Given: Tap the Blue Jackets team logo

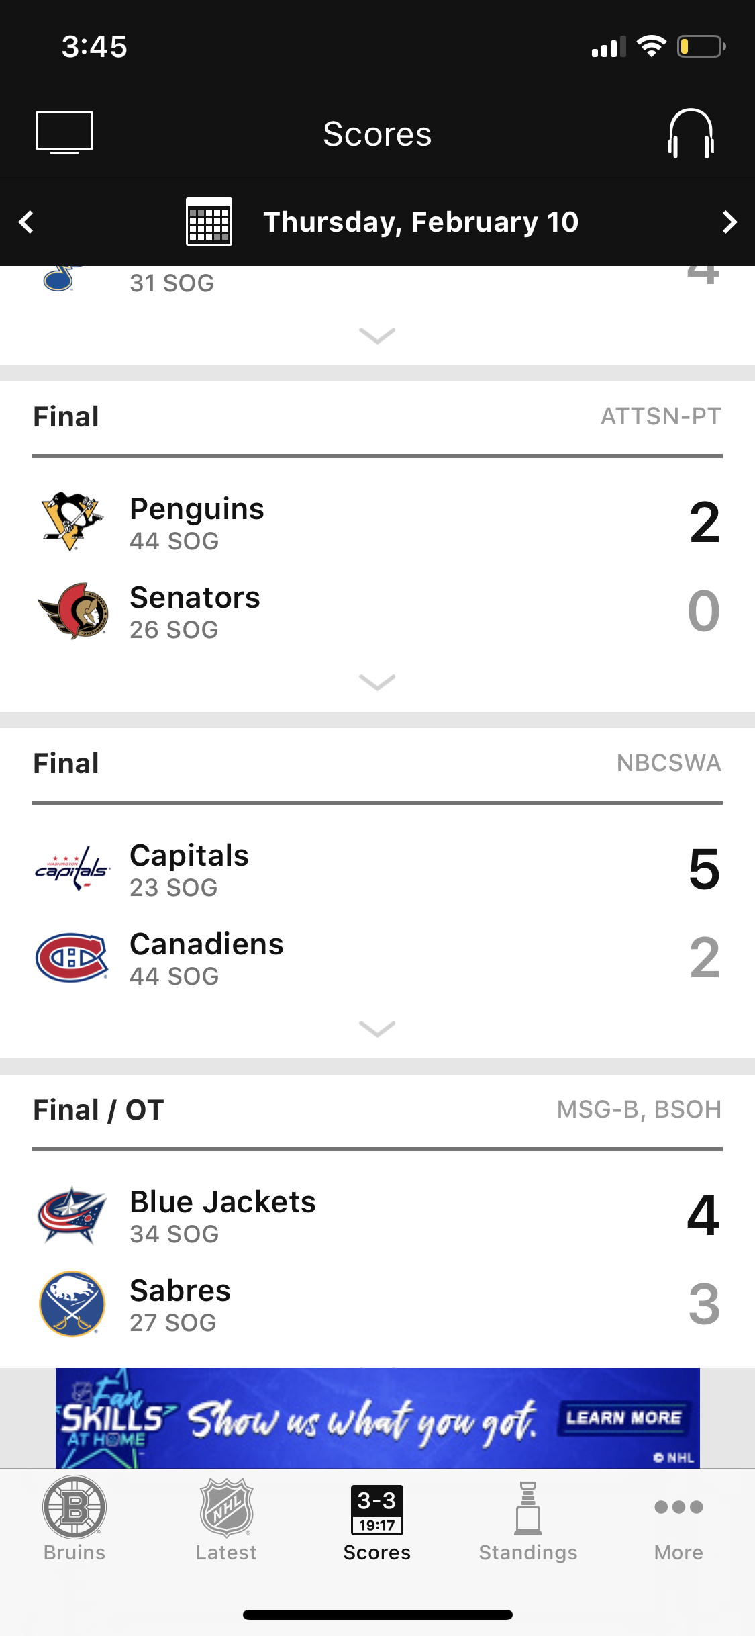Looking at the screenshot, I should click(x=72, y=1216).
